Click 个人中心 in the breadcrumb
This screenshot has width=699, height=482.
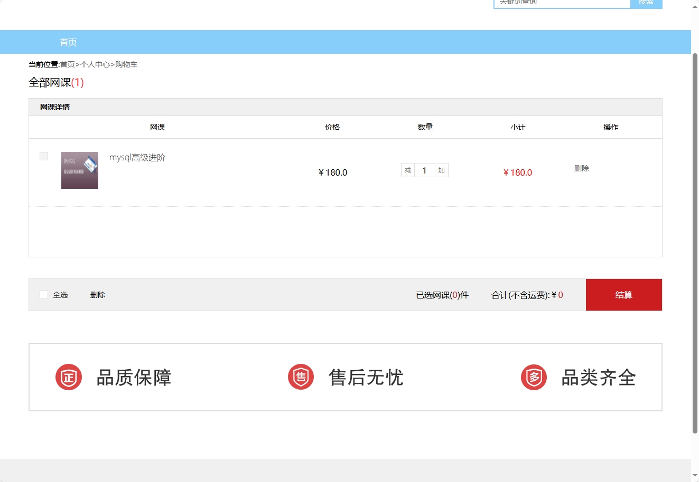96,64
